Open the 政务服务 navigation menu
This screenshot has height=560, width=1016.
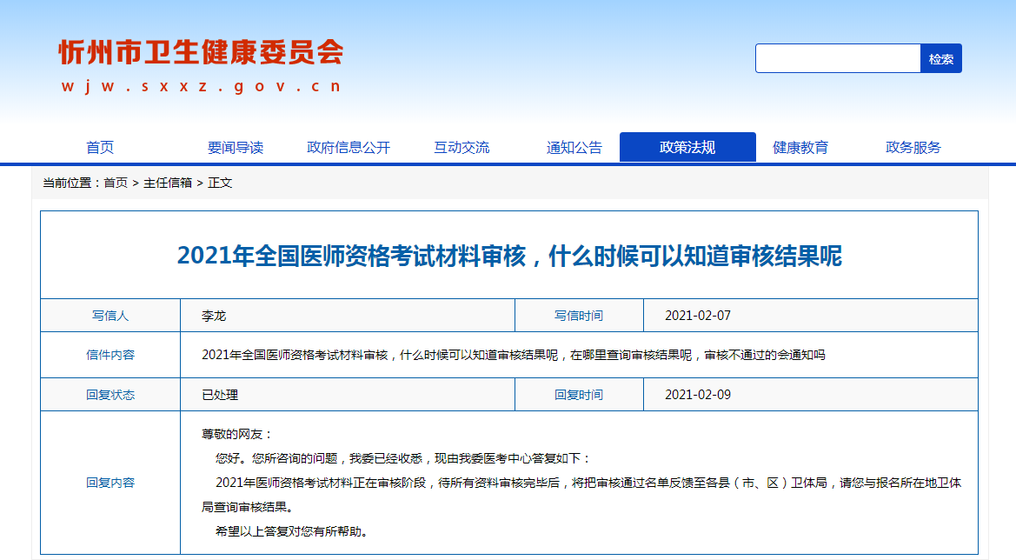point(912,147)
